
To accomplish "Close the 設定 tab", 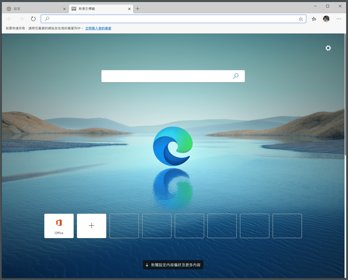I will click(x=64, y=9).
